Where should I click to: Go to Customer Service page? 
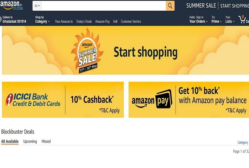[131, 22]
